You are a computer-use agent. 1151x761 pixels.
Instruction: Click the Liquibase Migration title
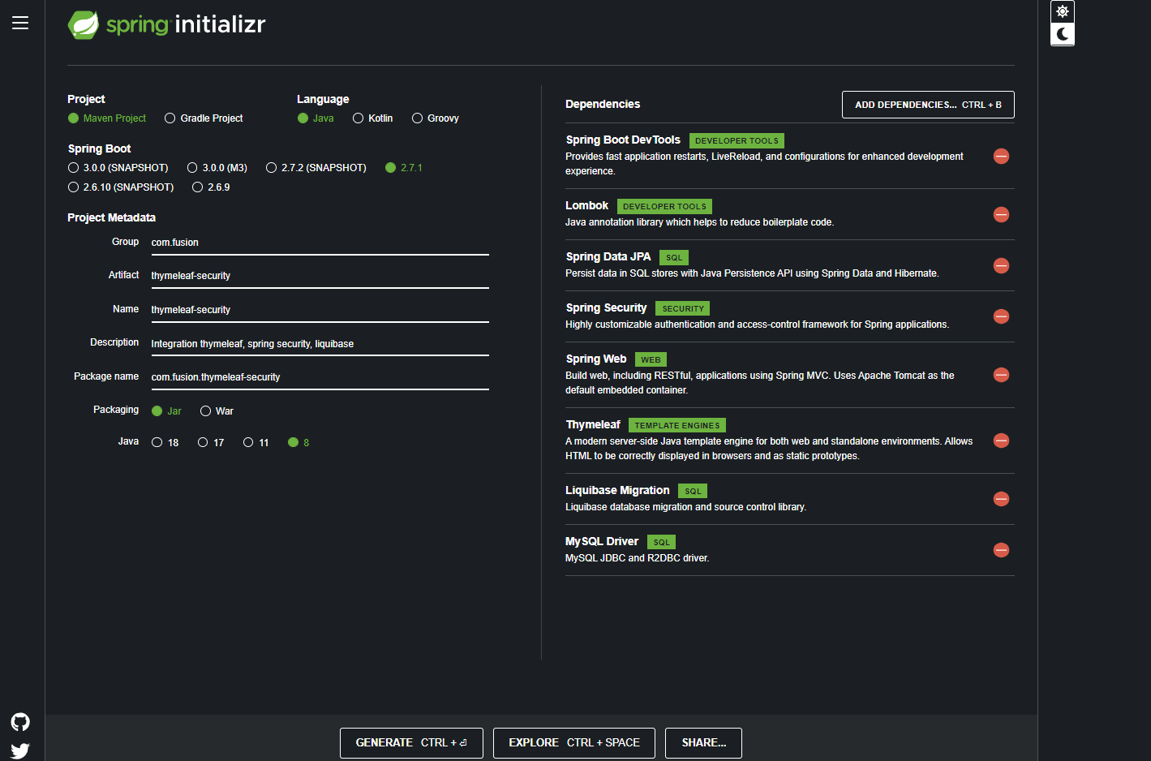pyautogui.click(x=617, y=491)
